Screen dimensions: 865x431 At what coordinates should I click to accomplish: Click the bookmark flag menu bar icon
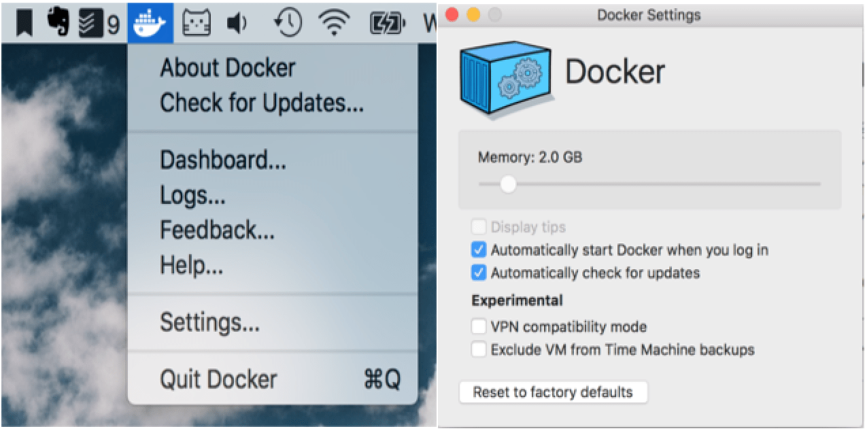pos(23,20)
